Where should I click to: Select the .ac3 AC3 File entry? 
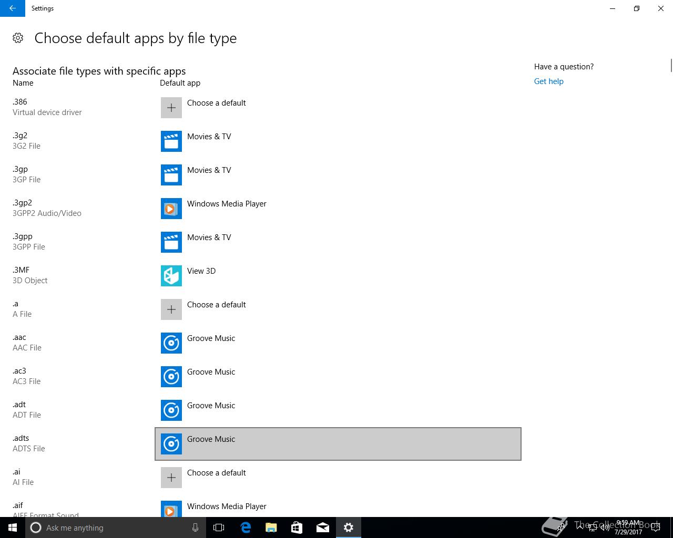click(26, 376)
